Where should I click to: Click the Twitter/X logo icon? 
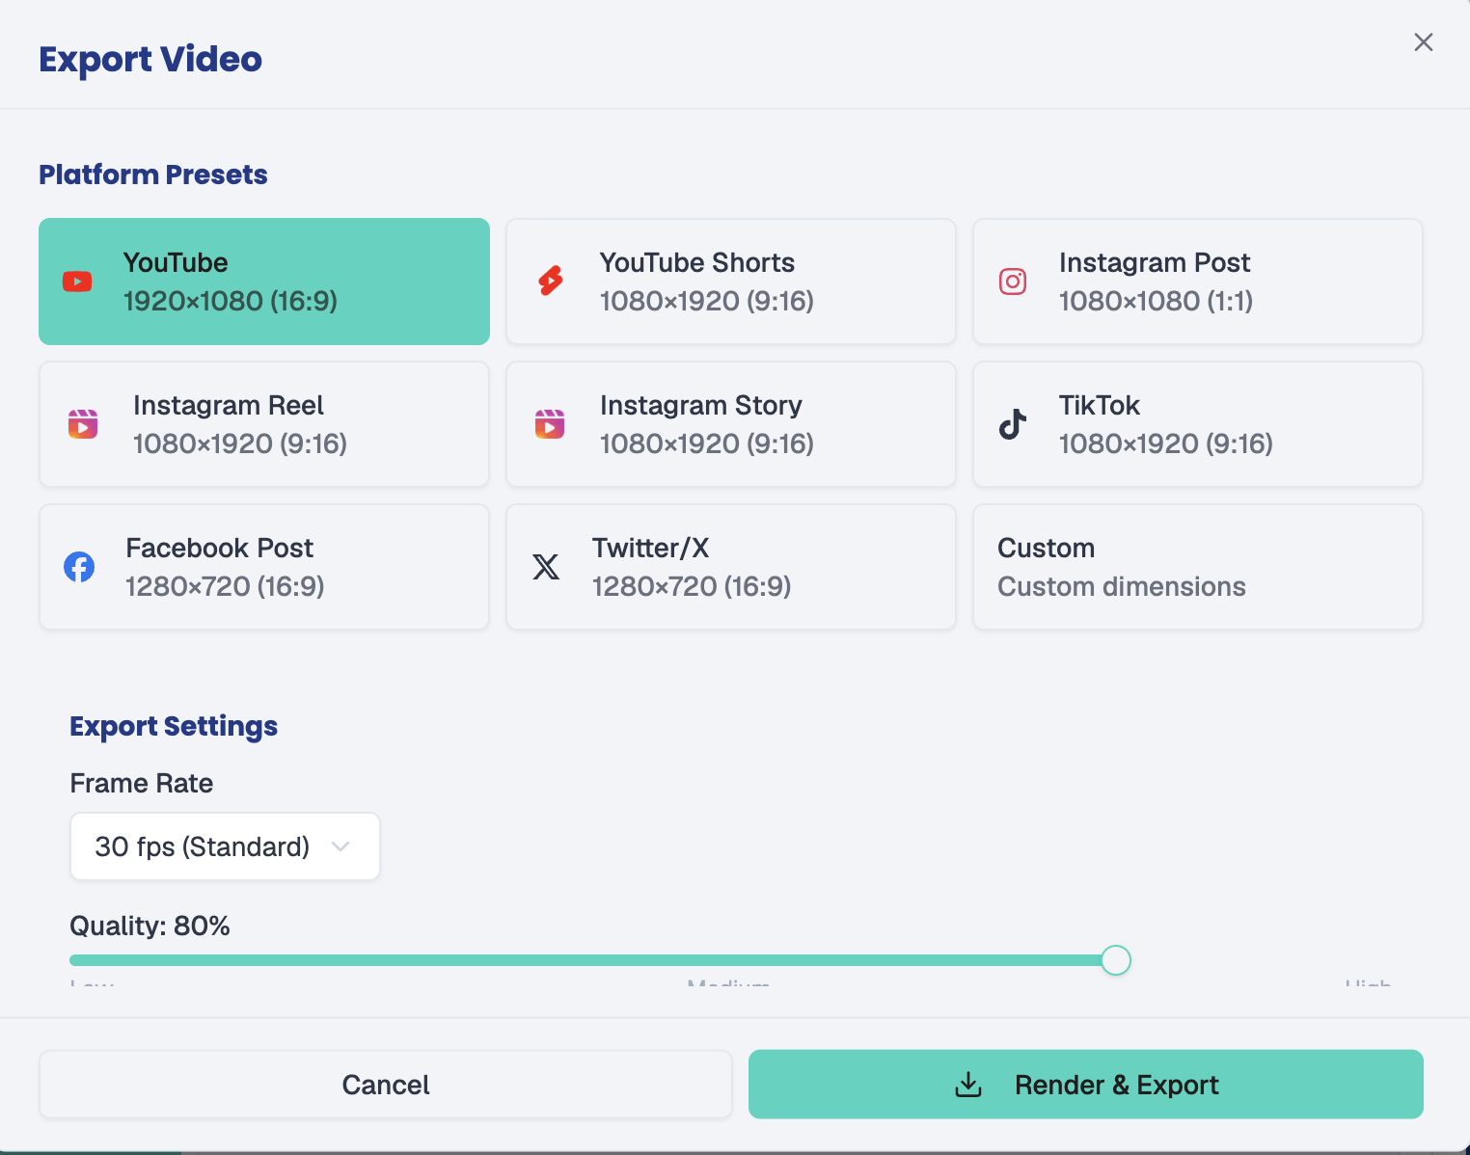546,567
